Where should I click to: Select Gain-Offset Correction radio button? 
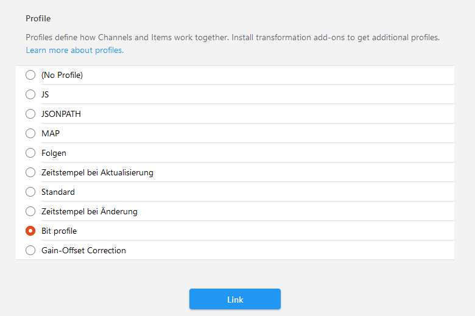(x=30, y=250)
